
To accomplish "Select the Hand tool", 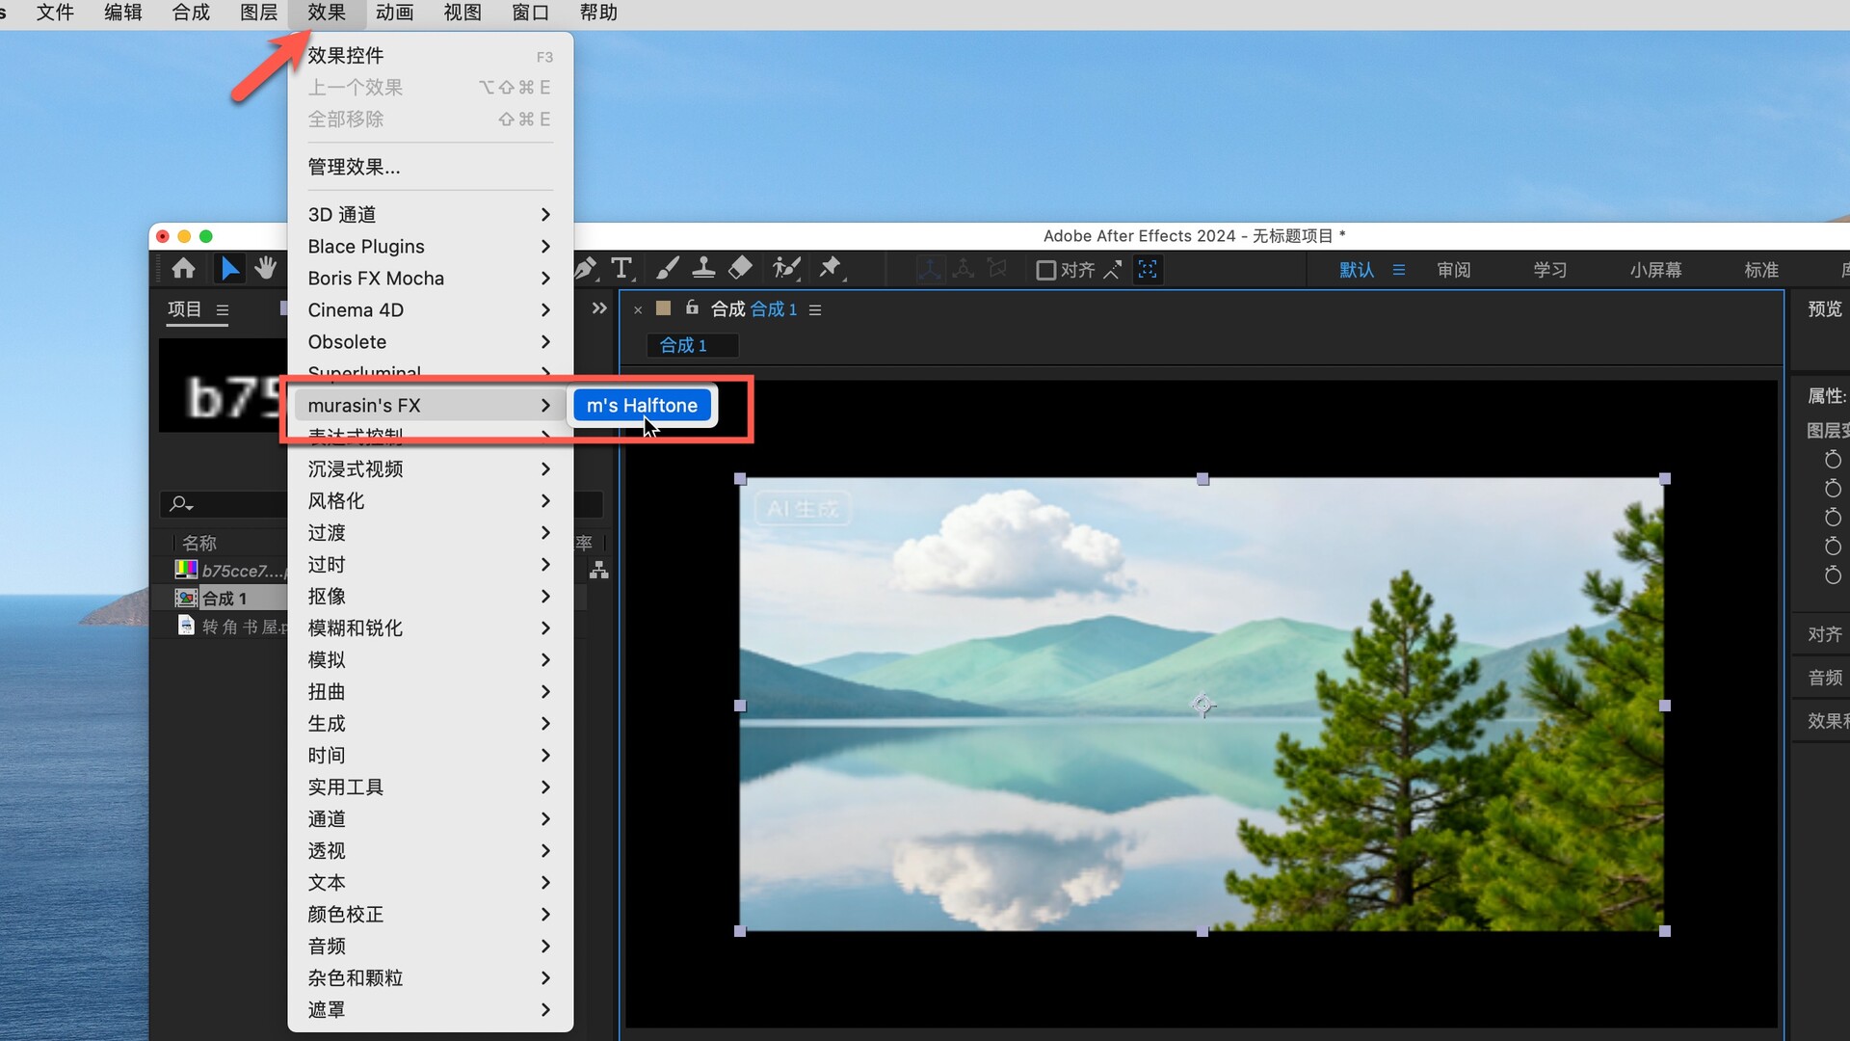I will (265, 269).
